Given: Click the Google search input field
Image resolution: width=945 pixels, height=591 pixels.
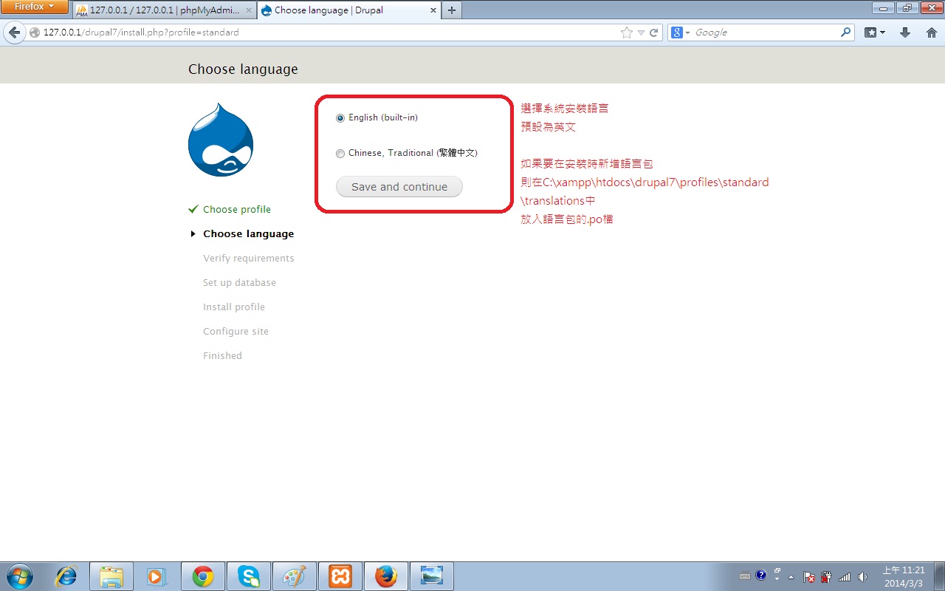Looking at the screenshot, I should 766,33.
